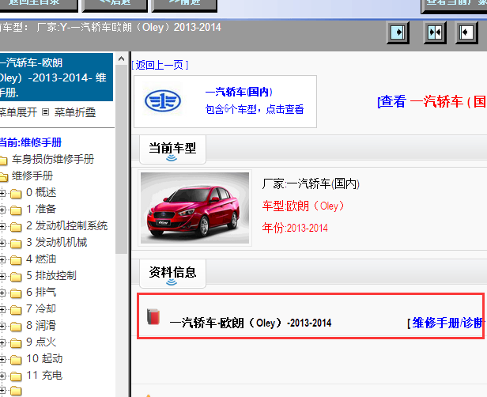Expand the 9 点火 tree node

pos(2,342)
